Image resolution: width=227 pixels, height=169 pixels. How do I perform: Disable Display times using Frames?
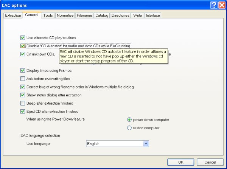coord(23,70)
